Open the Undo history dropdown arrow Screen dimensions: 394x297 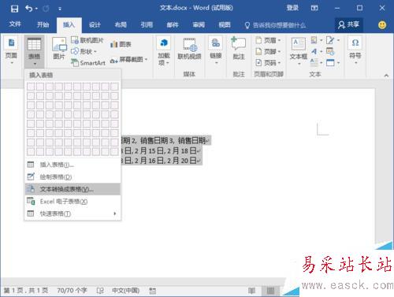[36, 9]
